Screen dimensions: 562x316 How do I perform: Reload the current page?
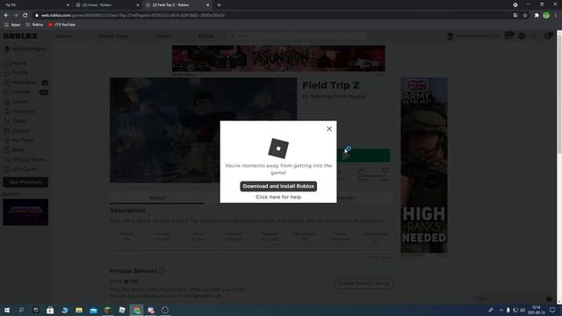pyautogui.click(x=25, y=15)
